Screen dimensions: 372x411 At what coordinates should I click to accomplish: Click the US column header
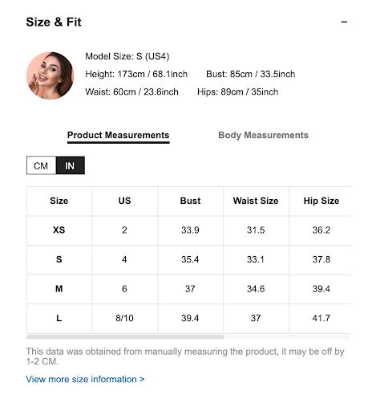click(124, 201)
